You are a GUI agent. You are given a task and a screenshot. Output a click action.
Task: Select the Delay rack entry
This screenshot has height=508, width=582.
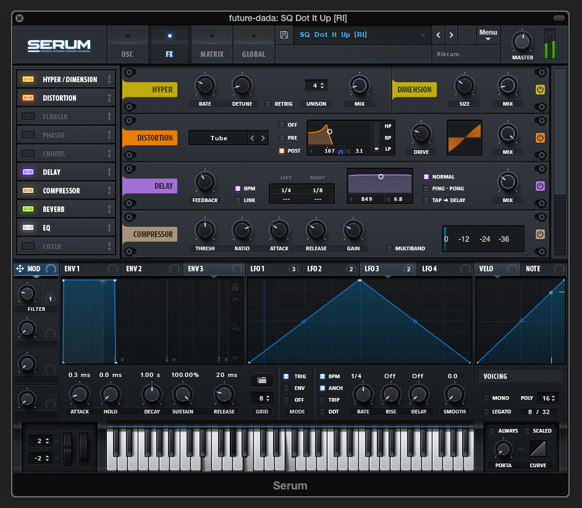[x=66, y=172]
